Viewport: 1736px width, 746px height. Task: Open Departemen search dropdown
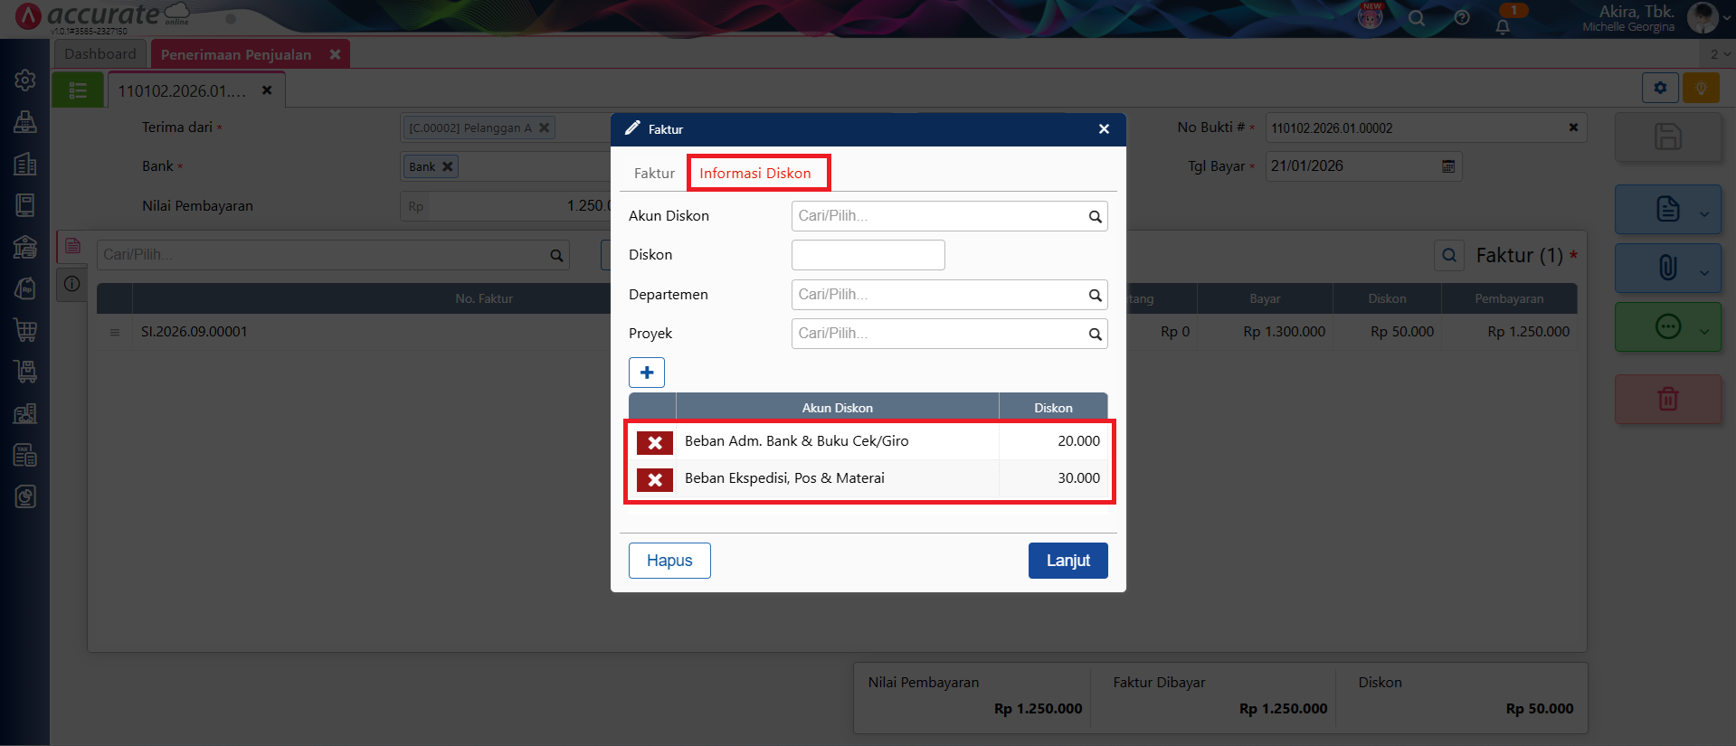click(1095, 295)
